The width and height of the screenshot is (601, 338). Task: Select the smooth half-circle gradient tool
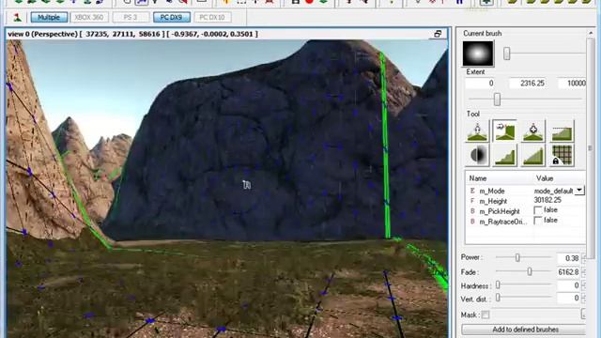click(x=477, y=155)
